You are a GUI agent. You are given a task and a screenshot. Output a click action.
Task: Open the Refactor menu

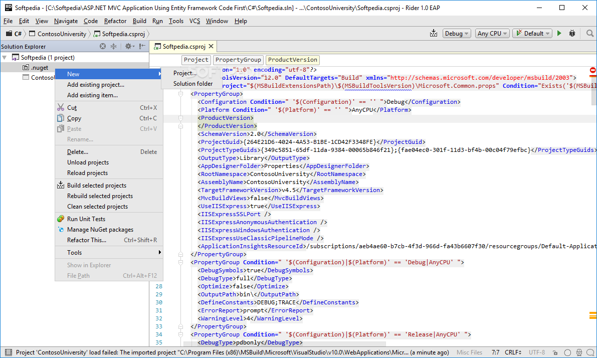(115, 21)
